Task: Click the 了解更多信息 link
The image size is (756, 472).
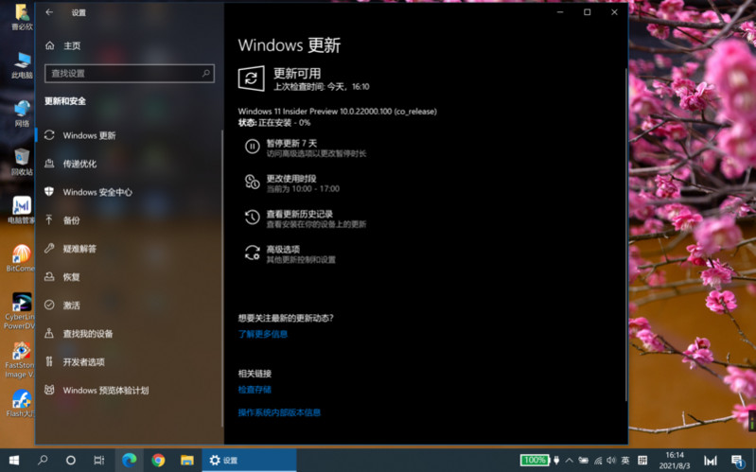Action: pos(263,334)
